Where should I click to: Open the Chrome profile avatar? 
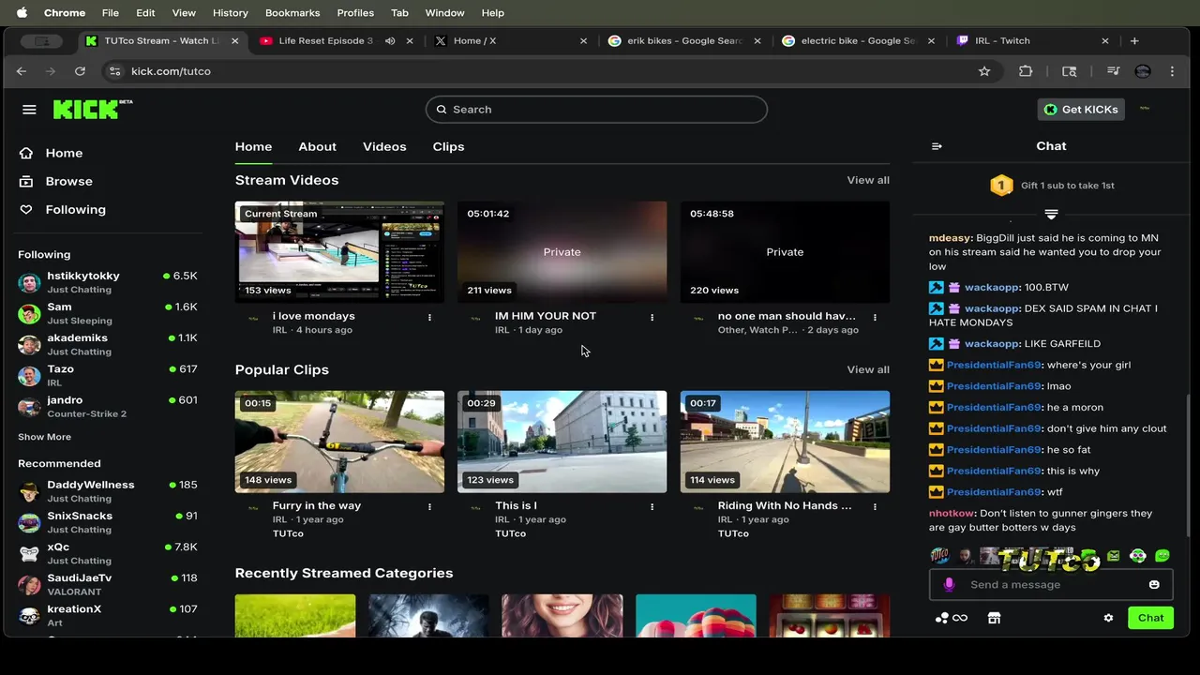[1142, 71]
